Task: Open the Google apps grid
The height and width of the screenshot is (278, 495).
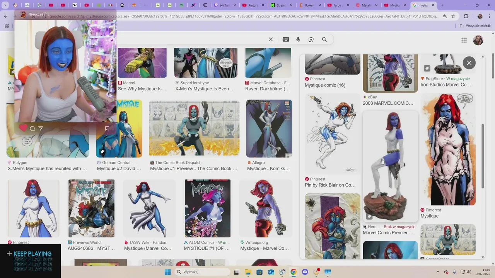Action: 464,40
